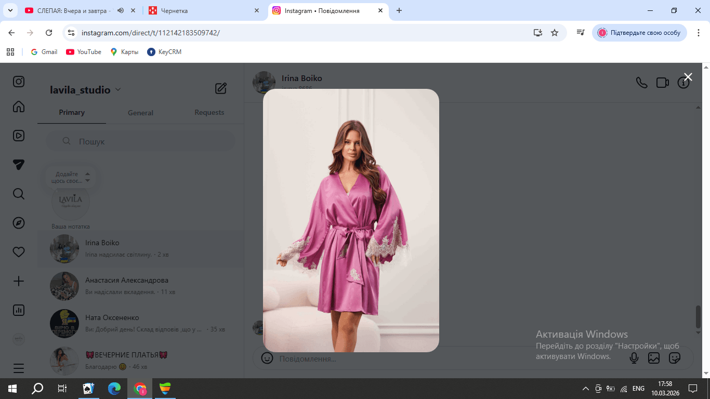Select the Irina Boiko chat row
Screen dimensions: 710x399
coord(141,248)
